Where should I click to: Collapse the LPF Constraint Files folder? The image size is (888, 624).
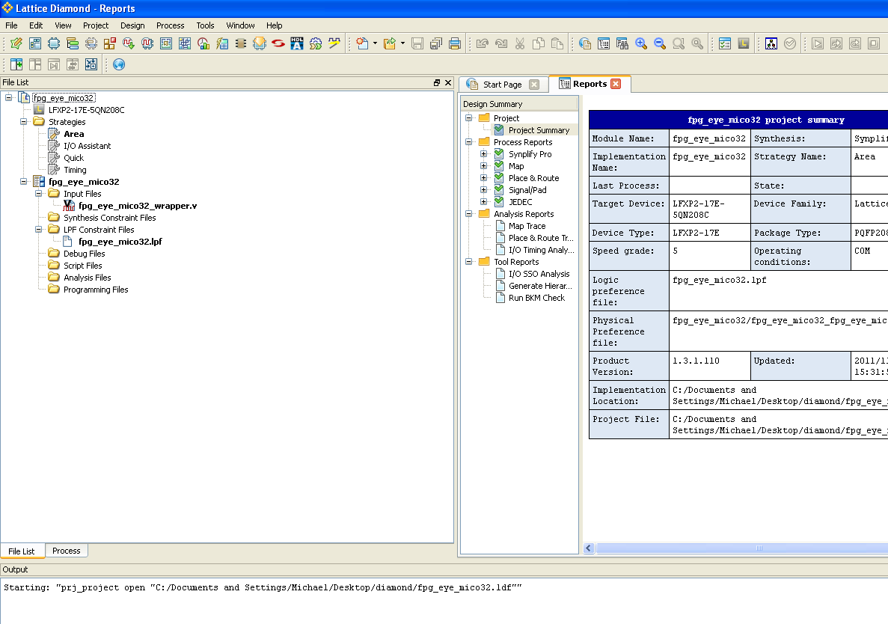38,230
